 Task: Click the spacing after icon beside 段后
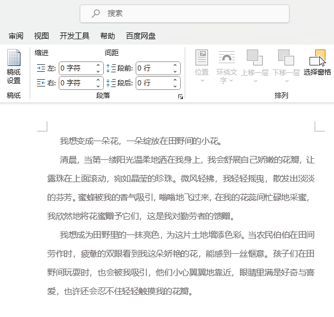point(111,83)
